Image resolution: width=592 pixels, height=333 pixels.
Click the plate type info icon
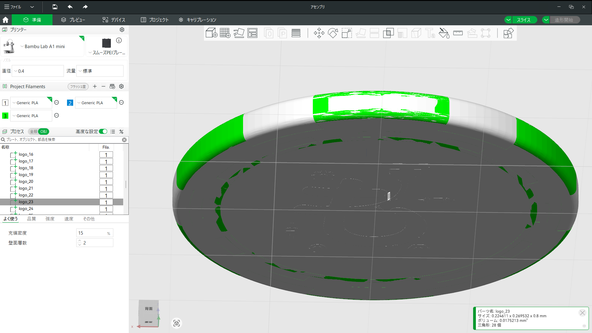click(119, 40)
